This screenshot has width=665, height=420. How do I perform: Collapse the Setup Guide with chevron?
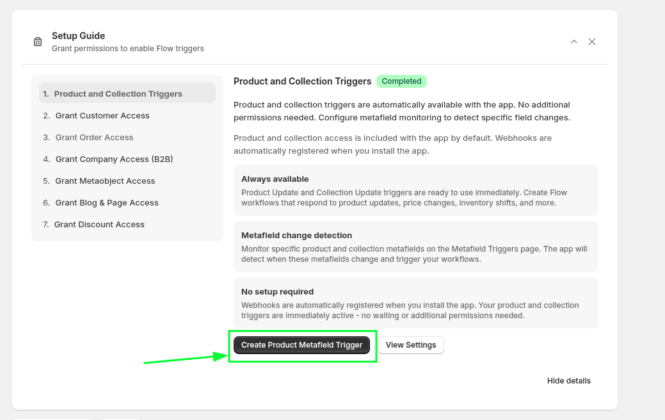(574, 42)
